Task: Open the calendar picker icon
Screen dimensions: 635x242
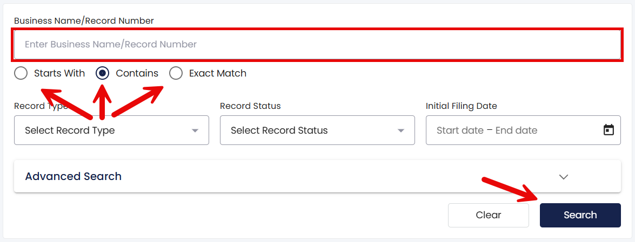Action: 609,130
